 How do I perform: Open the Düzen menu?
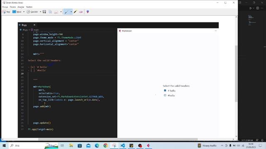[13, 7]
